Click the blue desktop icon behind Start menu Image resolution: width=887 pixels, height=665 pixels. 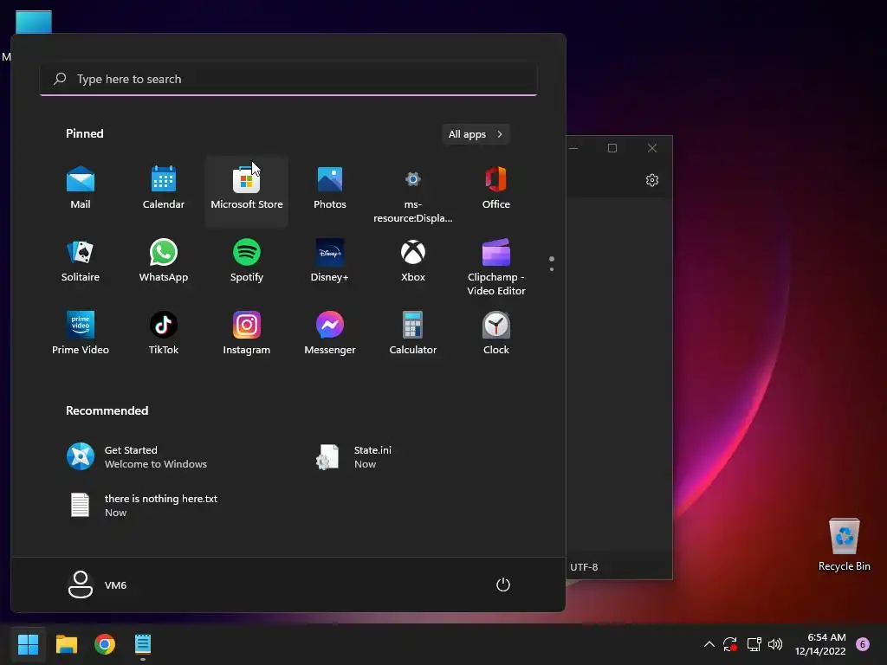point(34,22)
